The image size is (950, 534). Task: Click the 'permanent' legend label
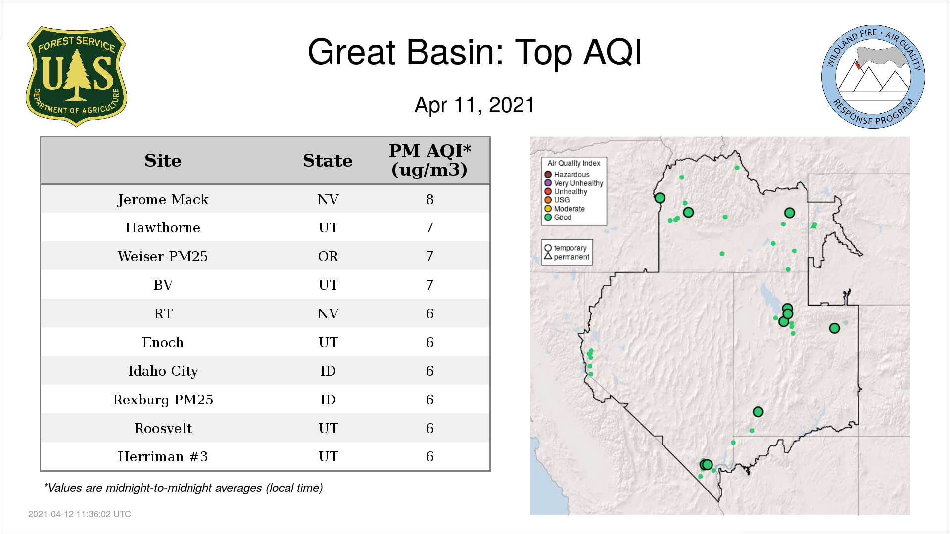pyautogui.click(x=571, y=257)
